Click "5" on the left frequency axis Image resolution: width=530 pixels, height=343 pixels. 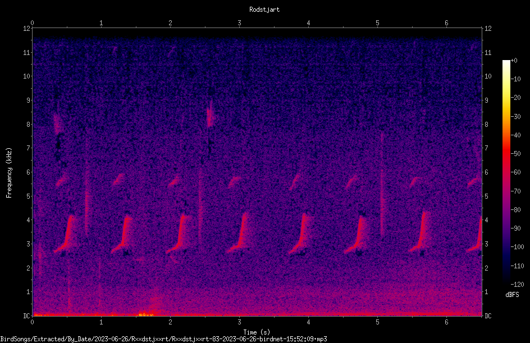pyautogui.click(x=28, y=196)
